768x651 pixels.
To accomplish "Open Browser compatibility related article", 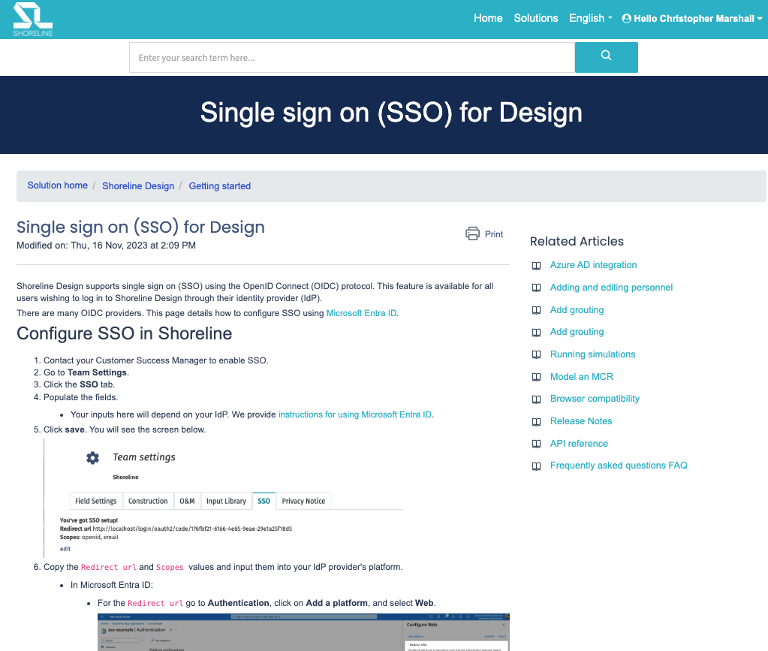I will 595,399.
